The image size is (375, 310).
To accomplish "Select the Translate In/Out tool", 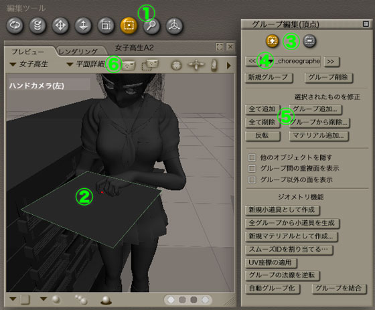I will click(x=83, y=25).
